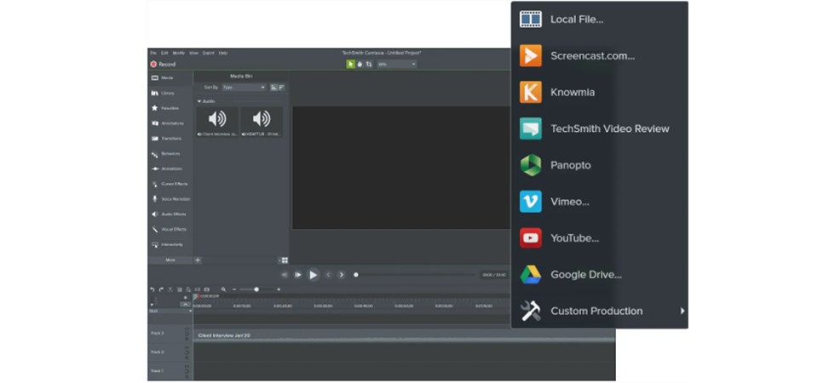Screen dimensions: 835x383
Task: Open the Help menu
Action: [223, 53]
